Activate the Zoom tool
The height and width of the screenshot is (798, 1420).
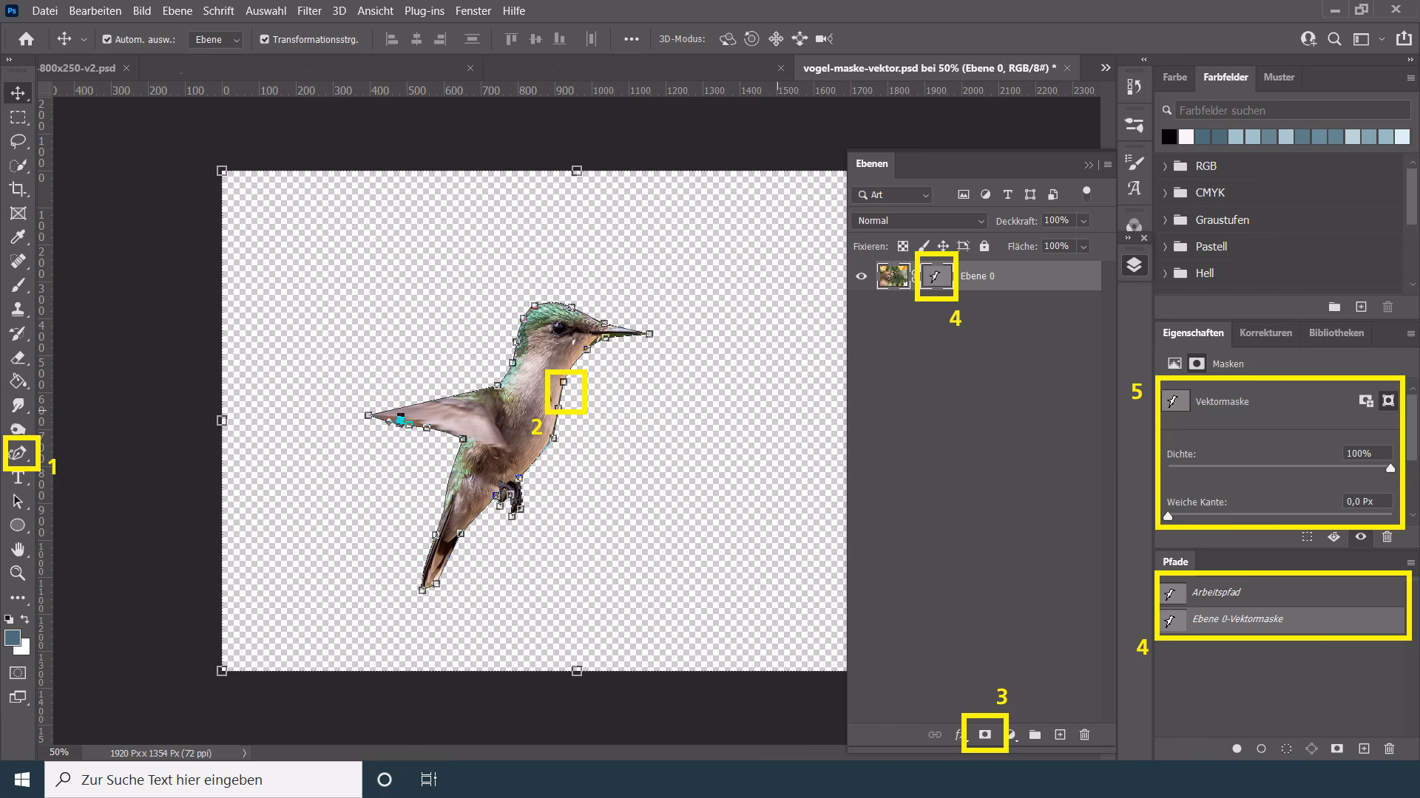pyautogui.click(x=18, y=573)
